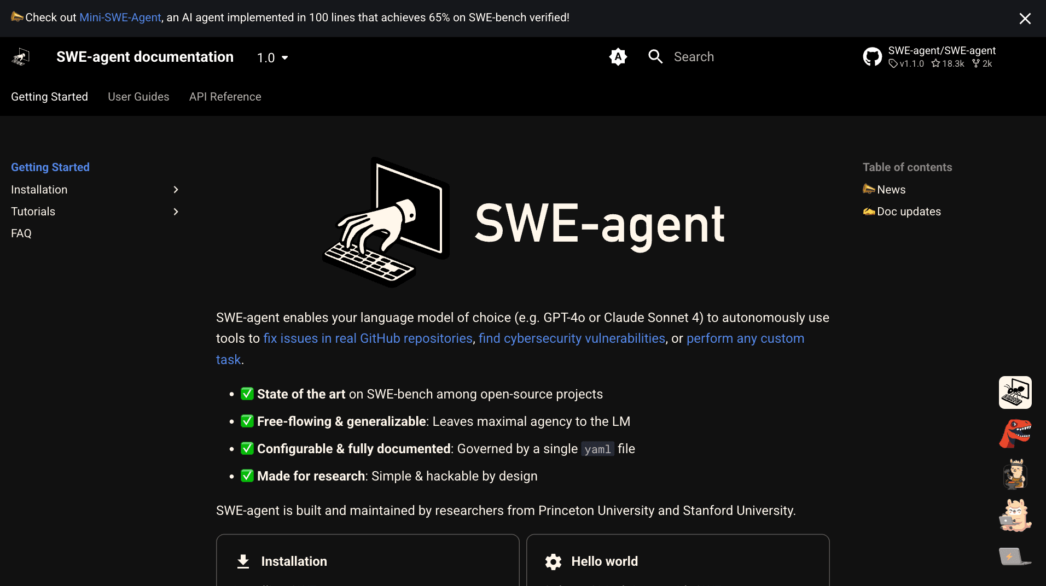Toggle the color theme with the brightness icon

(618, 56)
